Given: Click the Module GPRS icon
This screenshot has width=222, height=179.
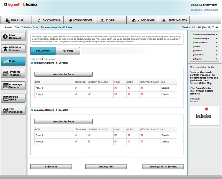Looking at the screenshot, I should [6, 98].
